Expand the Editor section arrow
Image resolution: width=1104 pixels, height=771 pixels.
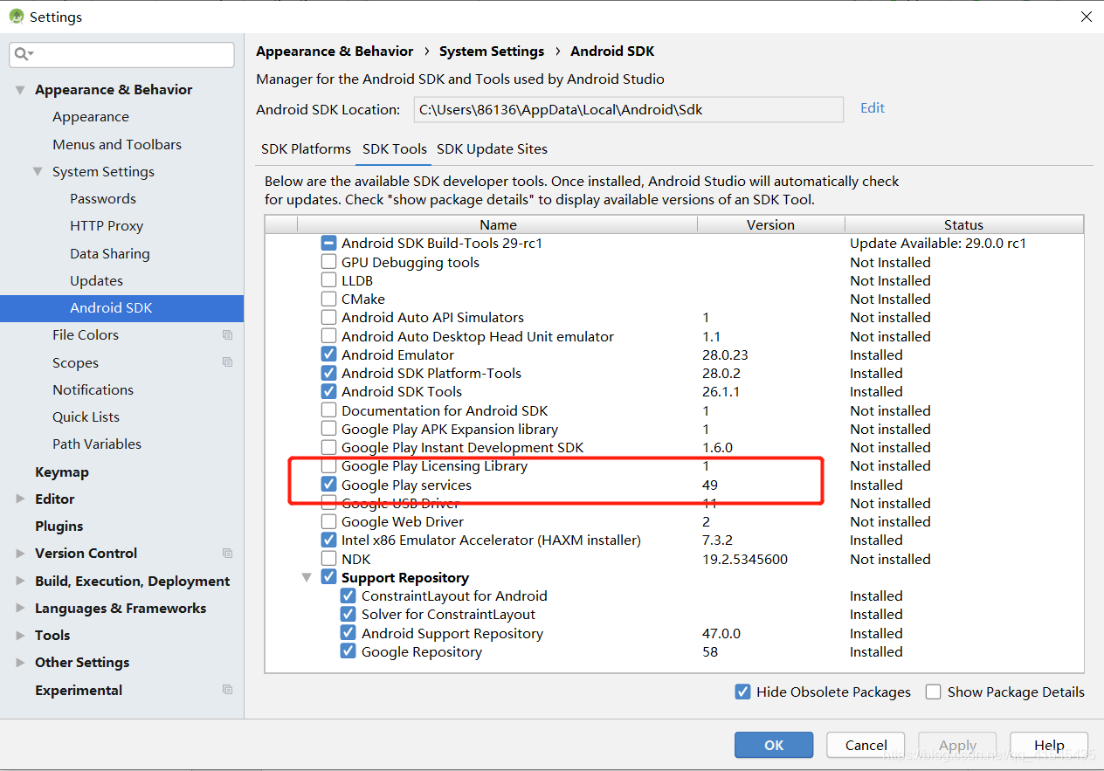20,499
